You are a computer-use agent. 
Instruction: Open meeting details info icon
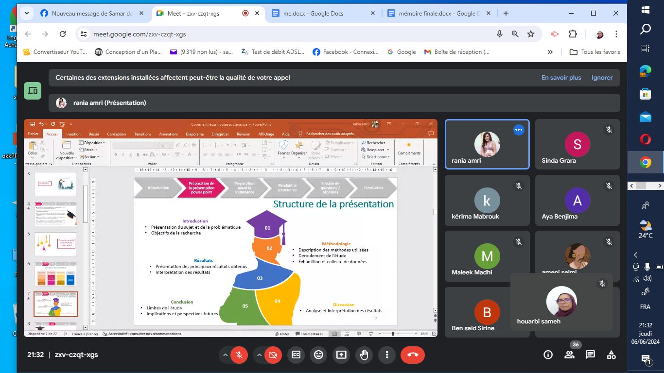tap(548, 355)
